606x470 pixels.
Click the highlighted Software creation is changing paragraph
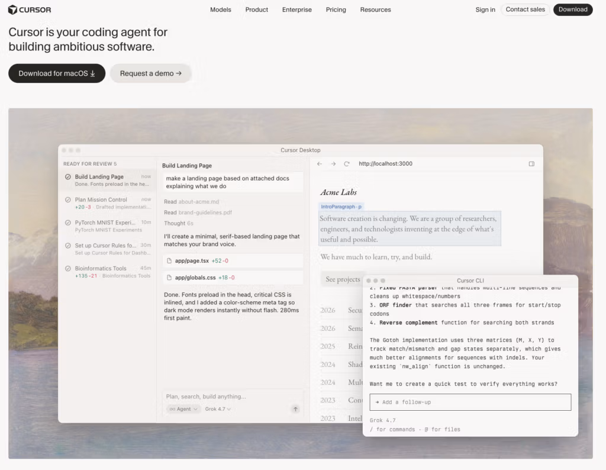point(410,229)
